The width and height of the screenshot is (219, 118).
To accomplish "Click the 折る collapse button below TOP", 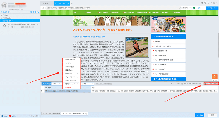I will coord(215,80).
